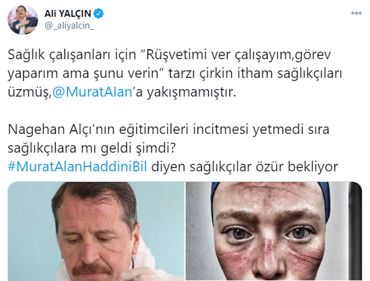The height and width of the screenshot is (281, 370).
Task: Click the blue verified badge
Action: (98, 14)
